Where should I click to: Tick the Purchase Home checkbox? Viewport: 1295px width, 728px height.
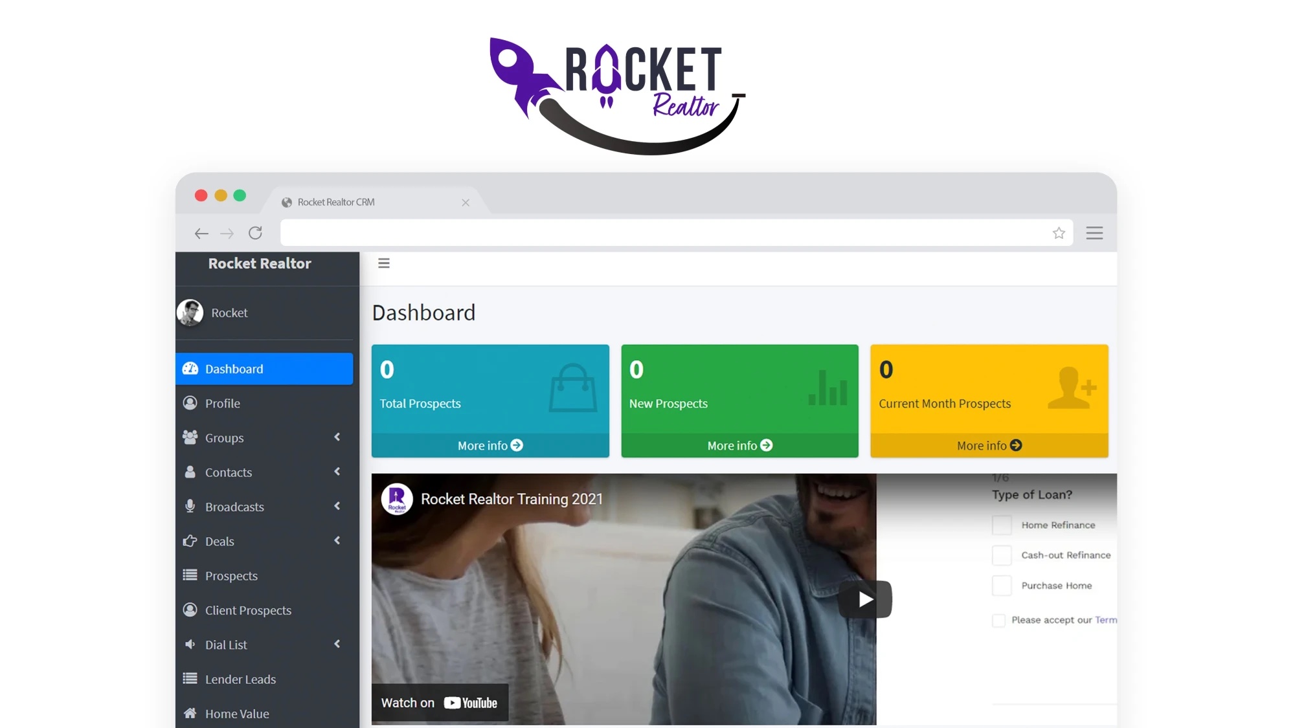[x=1002, y=586]
